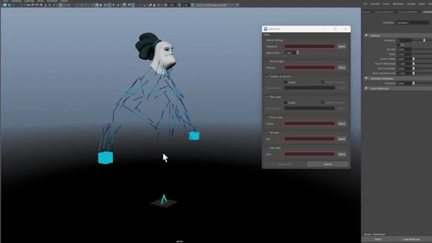The image size is (432, 243).
Task: Toggle use default material icon
Action: [101, 5]
